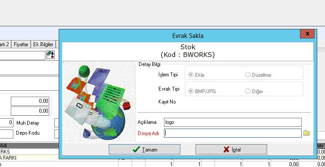
Task: Click the red X on İptal
Action: tap(226, 149)
